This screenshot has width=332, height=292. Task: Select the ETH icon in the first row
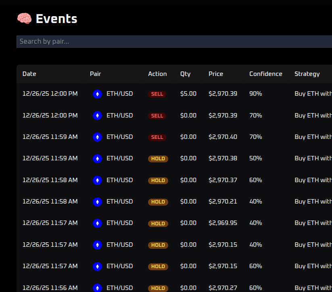[x=97, y=94]
